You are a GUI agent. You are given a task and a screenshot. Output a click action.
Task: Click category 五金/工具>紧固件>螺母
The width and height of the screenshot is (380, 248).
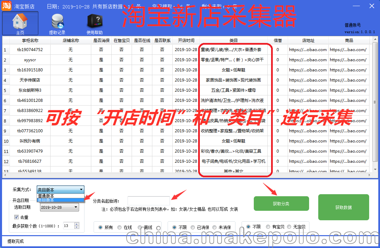pos(234,90)
